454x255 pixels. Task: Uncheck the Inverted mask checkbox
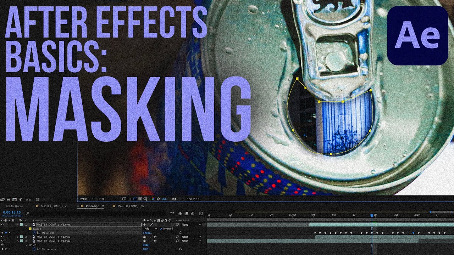pos(161,228)
